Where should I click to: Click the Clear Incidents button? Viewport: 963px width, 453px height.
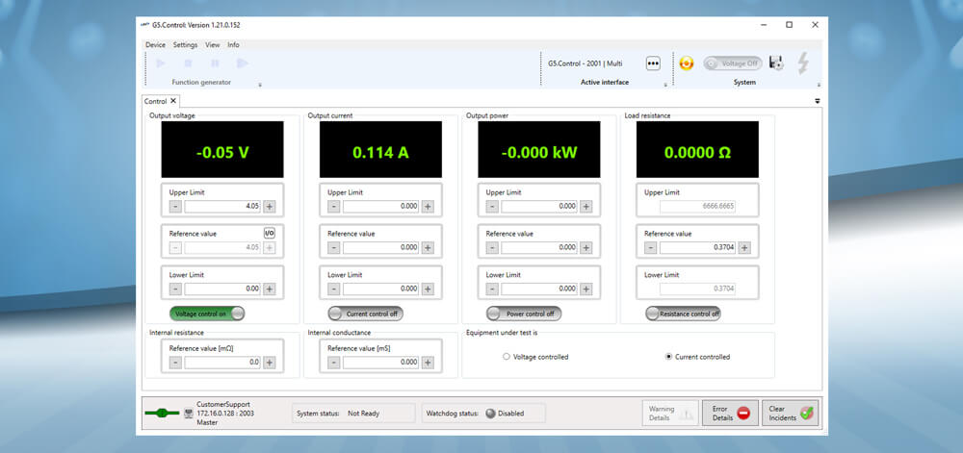point(791,413)
